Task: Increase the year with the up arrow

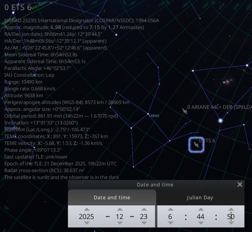Action: coord(87,209)
